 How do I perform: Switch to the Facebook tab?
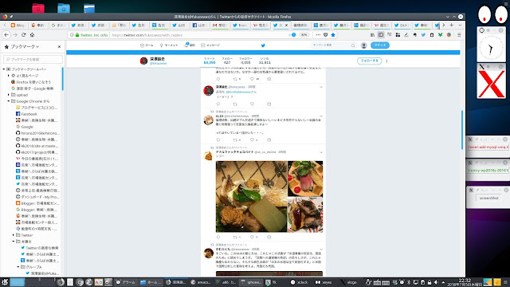pyautogui.click(x=199, y=25)
